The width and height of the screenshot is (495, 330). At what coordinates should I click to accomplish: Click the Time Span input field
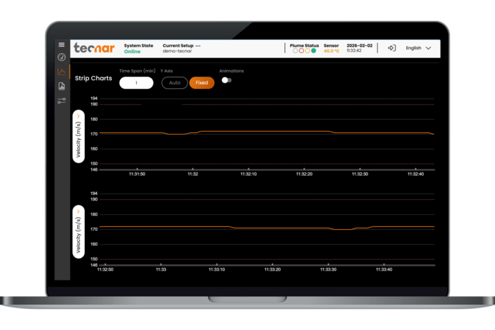[x=136, y=83]
